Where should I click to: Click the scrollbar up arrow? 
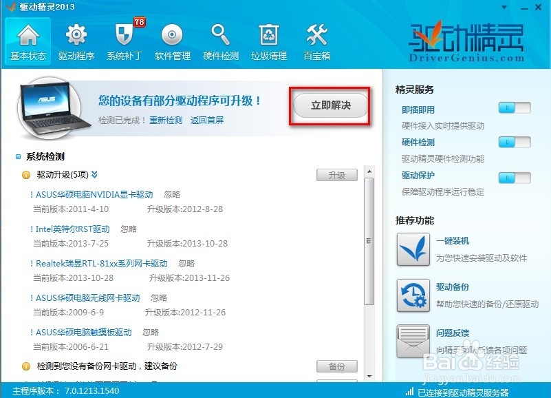tap(369, 171)
